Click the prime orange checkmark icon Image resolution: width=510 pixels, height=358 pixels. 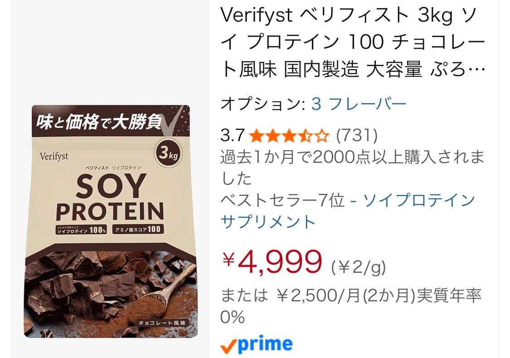pyautogui.click(x=229, y=346)
